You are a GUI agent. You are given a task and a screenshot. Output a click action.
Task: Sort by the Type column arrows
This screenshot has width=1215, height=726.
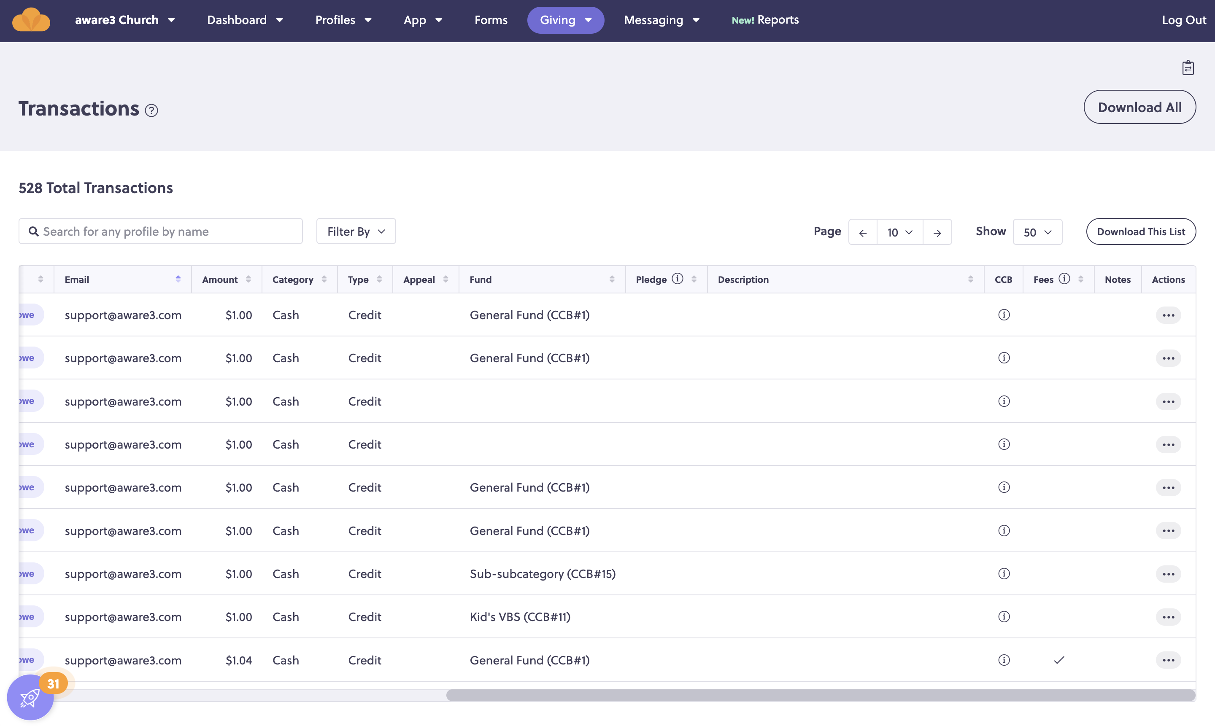[x=379, y=280]
